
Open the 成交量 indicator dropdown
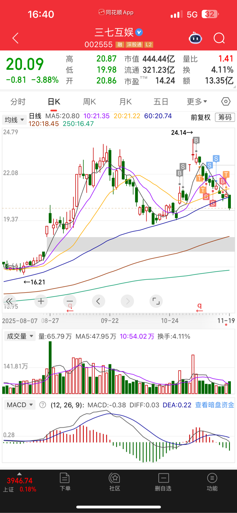click(x=20, y=336)
